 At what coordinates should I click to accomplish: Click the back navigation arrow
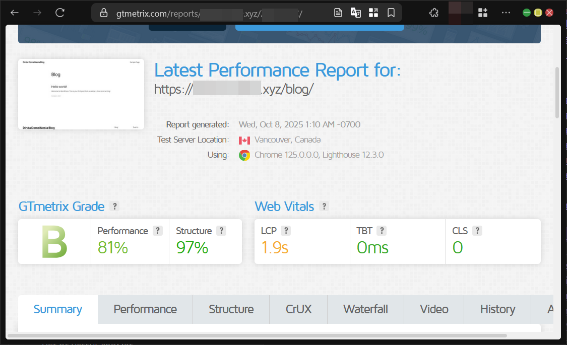pos(14,13)
